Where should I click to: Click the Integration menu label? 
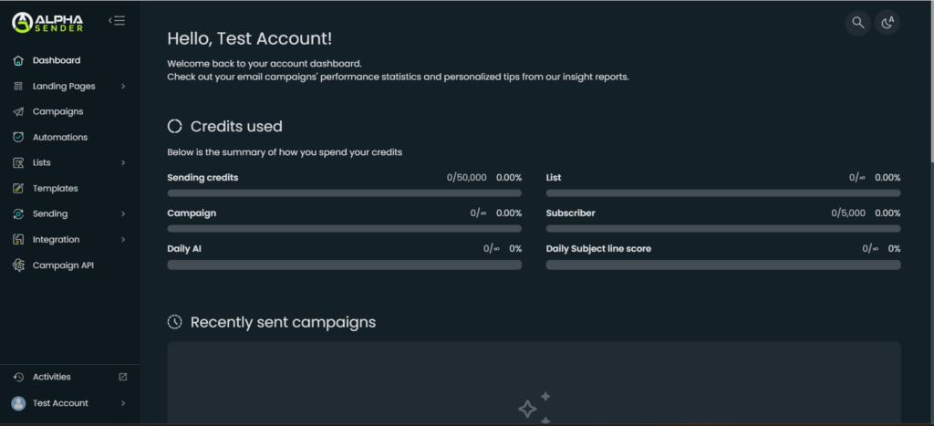(56, 240)
